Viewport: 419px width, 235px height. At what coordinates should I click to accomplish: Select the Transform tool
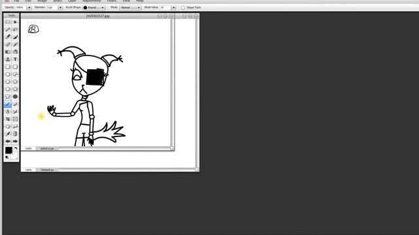15,119
